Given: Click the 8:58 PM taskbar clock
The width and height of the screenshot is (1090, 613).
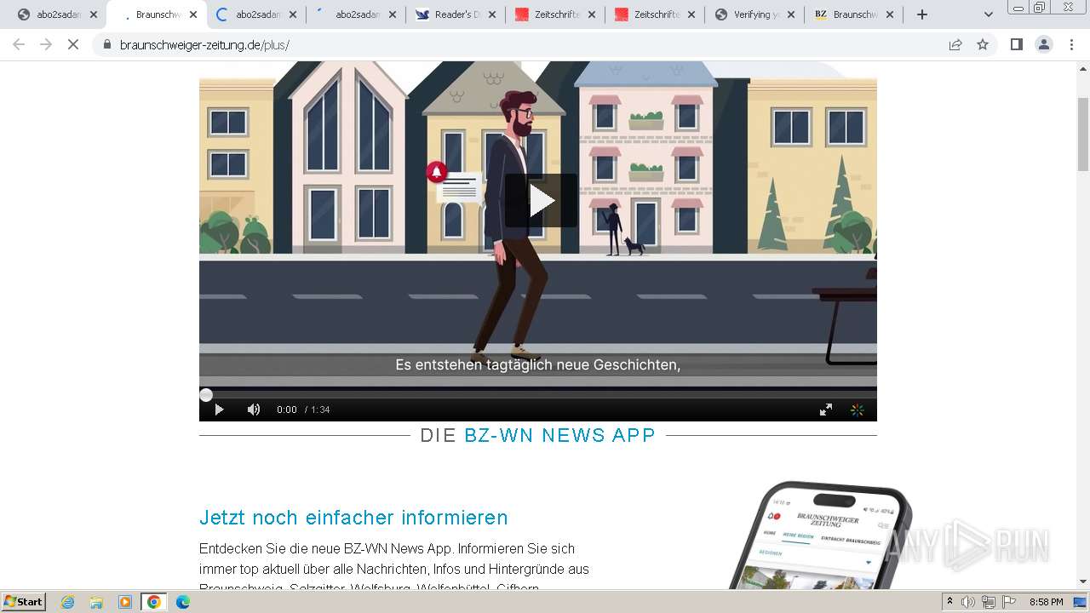Looking at the screenshot, I should [x=1047, y=602].
